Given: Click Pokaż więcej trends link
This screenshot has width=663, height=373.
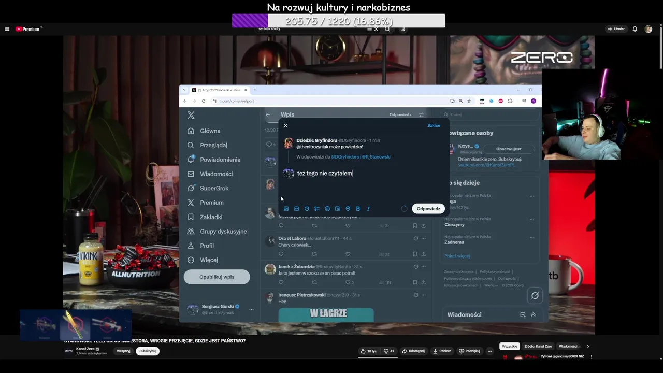Looking at the screenshot, I should tap(457, 256).
